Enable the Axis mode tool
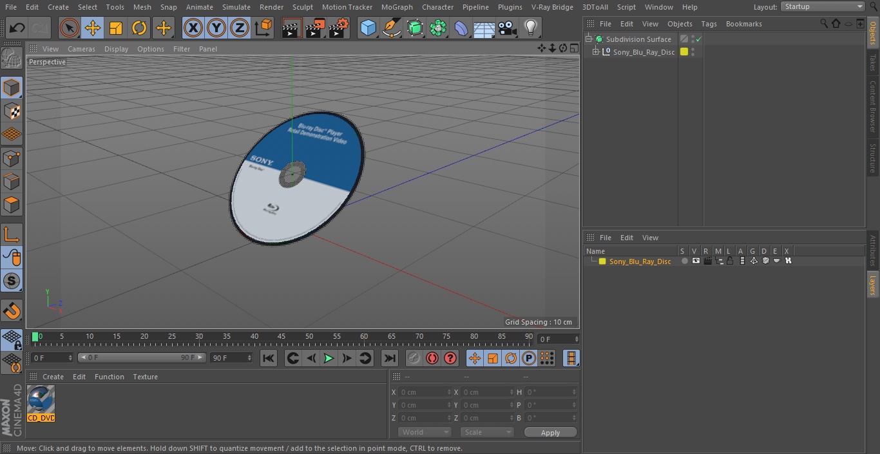 [12, 234]
